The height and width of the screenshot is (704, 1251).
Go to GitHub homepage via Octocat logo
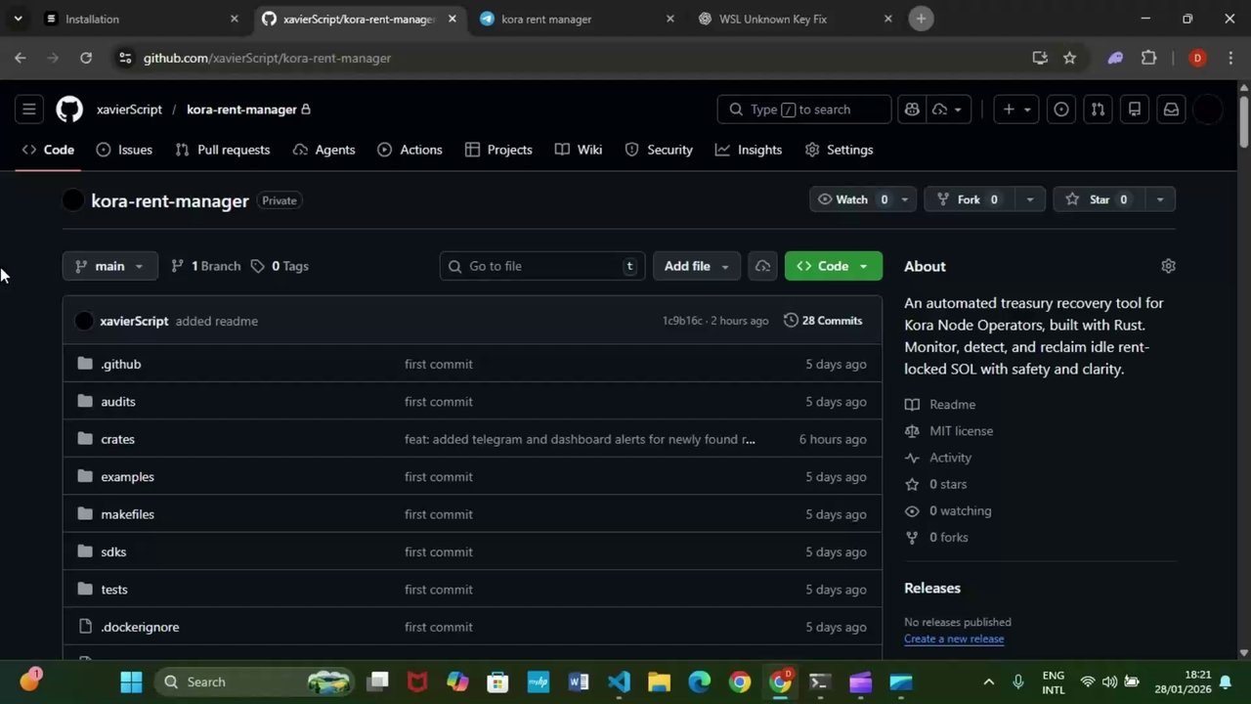click(69, 110)
